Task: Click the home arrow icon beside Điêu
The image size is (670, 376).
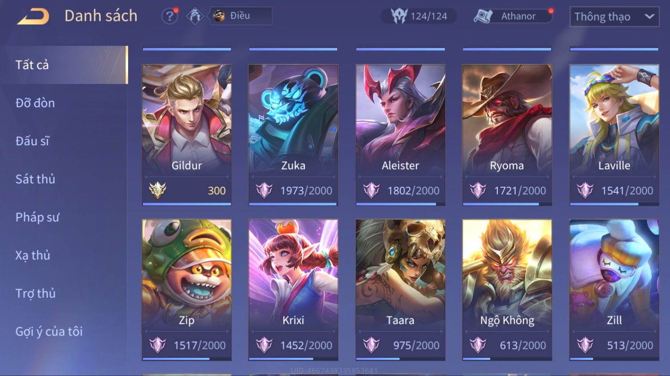Action: coord(195,16)
